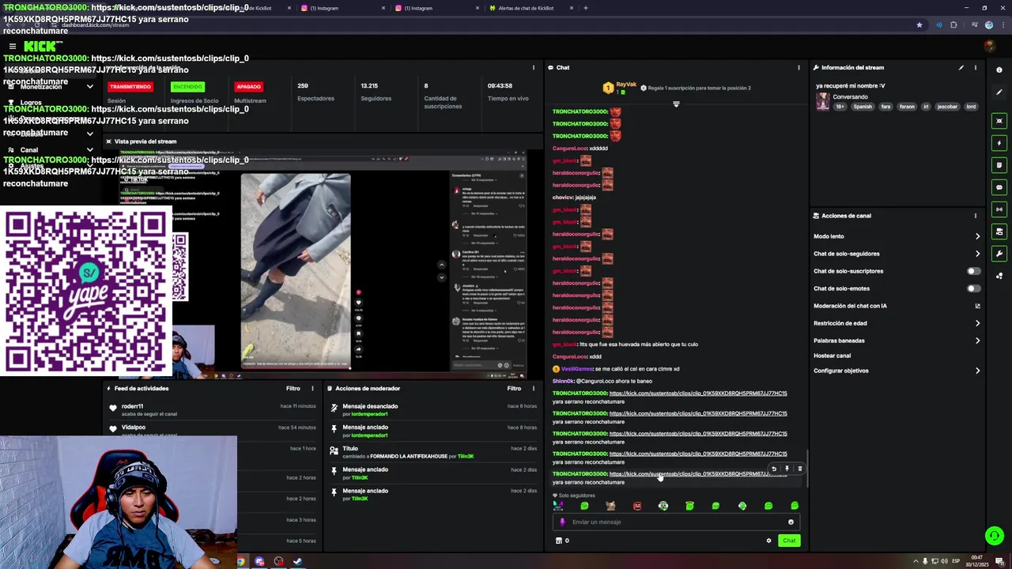Screen dimensions: 1012x569
Task: Toggle the wrench widget icon in right sidebar
Action: coord(999,254)
